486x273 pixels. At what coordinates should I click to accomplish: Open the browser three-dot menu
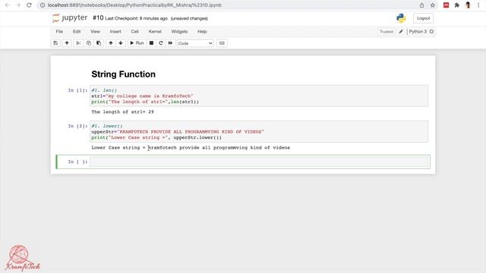(x=478, y=5)
